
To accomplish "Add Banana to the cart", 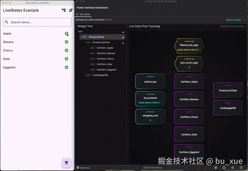I will coord(66,42).
